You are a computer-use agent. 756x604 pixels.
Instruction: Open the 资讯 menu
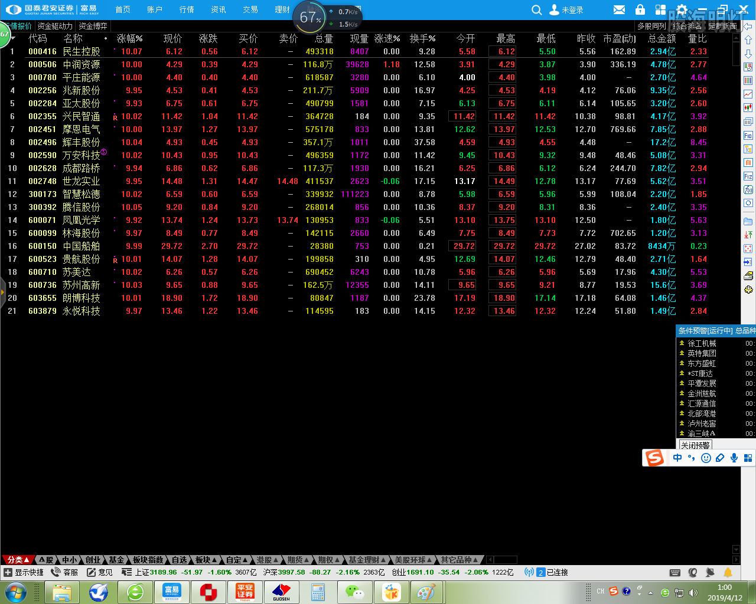(219, 9)
